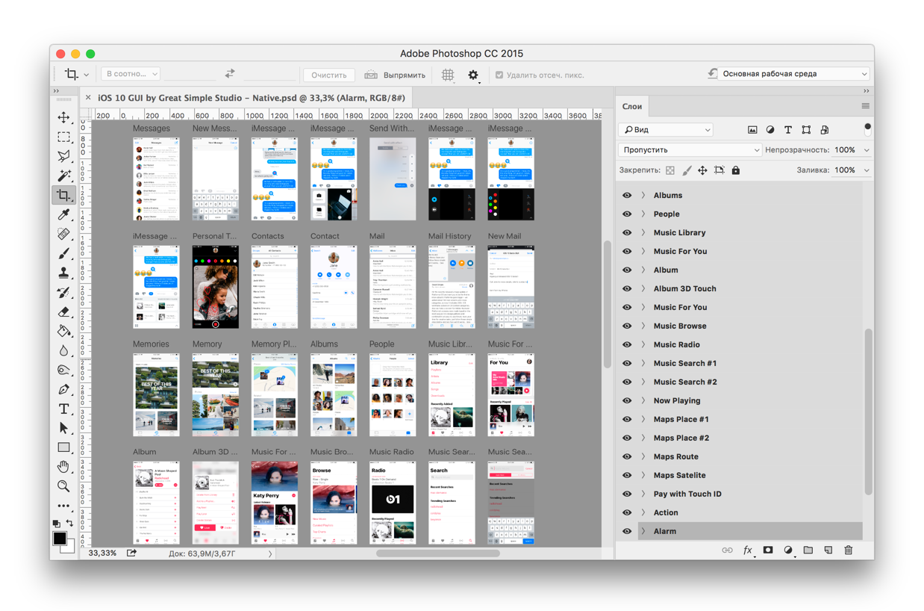Image resolution: width=924 pixels, height=611 pixels.
Task: Select the Hand tool
Action: point(63,467)
